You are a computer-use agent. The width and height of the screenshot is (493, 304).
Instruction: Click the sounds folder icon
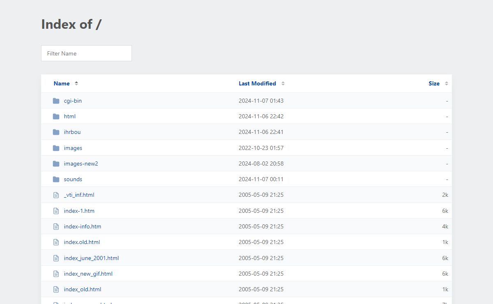tap(56, 180)
